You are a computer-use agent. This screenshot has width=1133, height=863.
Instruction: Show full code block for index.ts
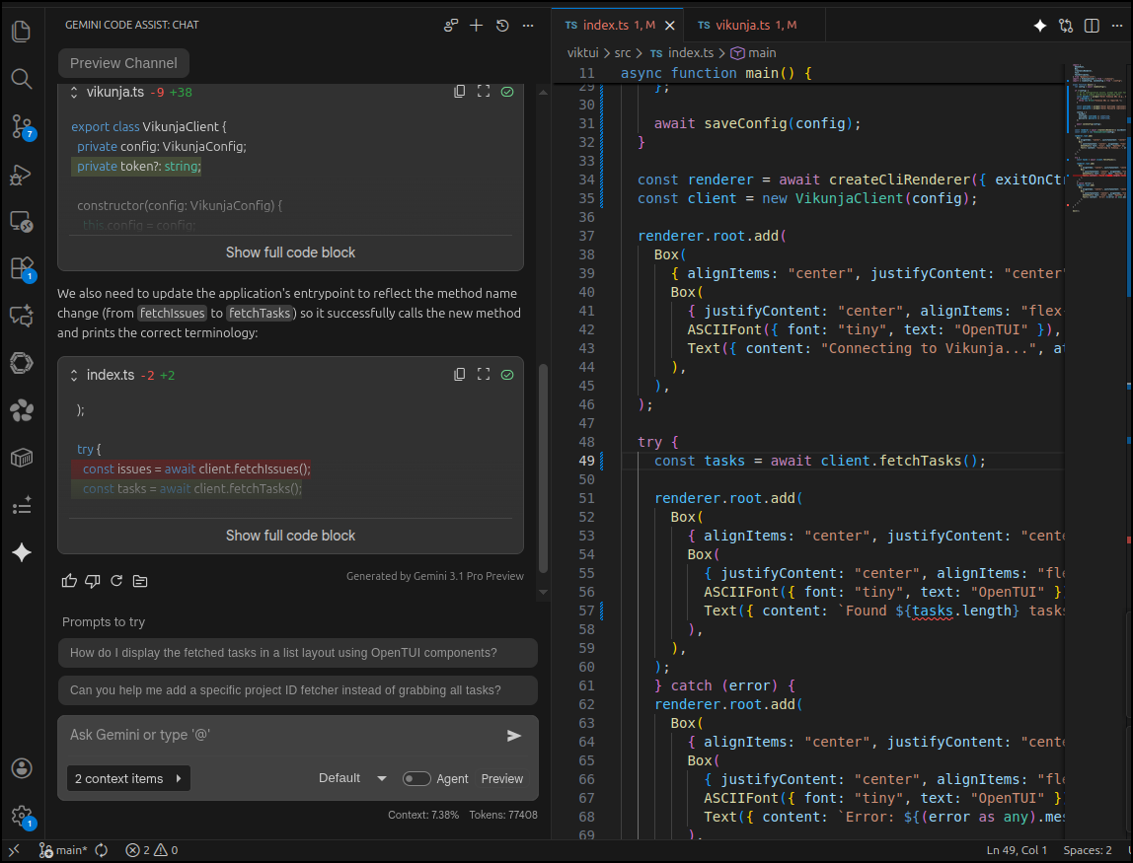(x=290, y=536)
